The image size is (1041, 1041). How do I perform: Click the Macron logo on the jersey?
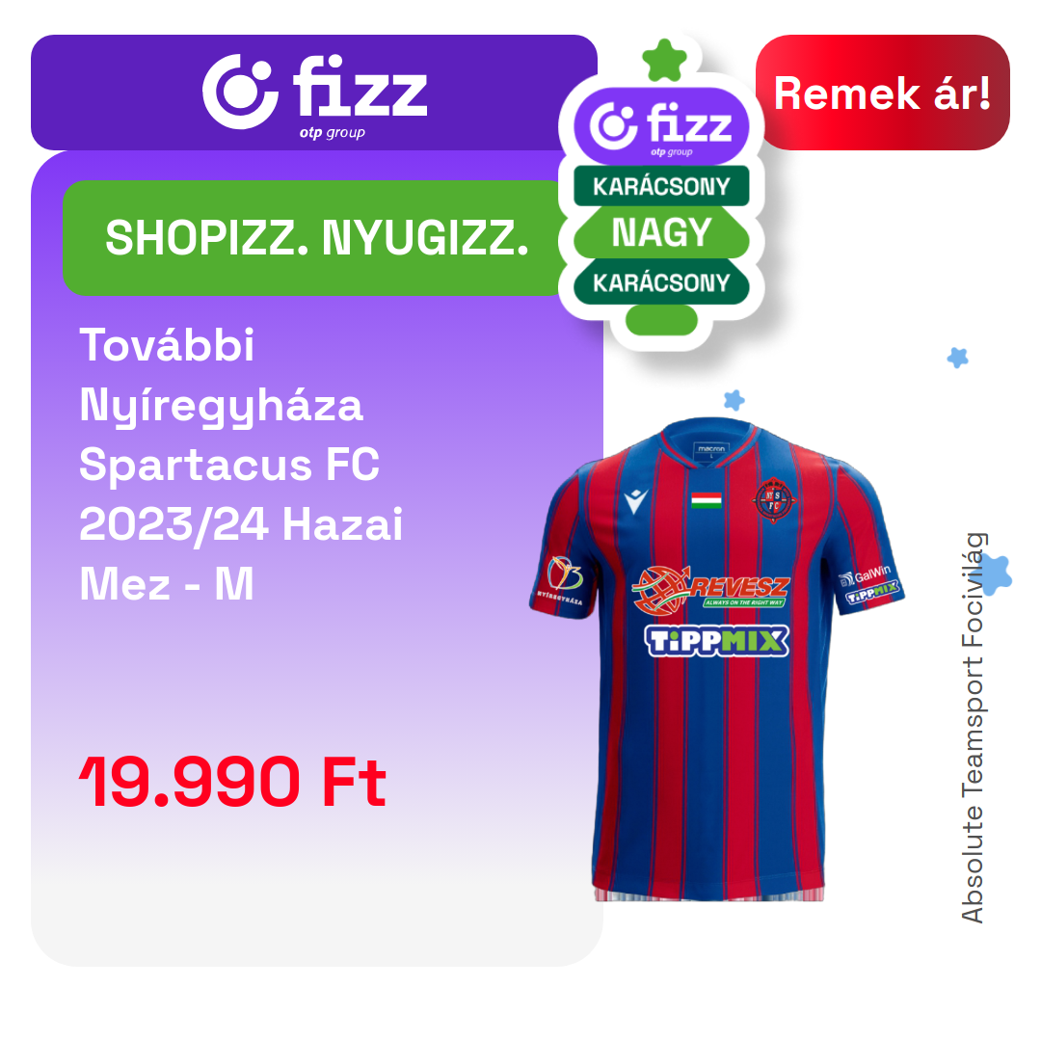(635, 500)
